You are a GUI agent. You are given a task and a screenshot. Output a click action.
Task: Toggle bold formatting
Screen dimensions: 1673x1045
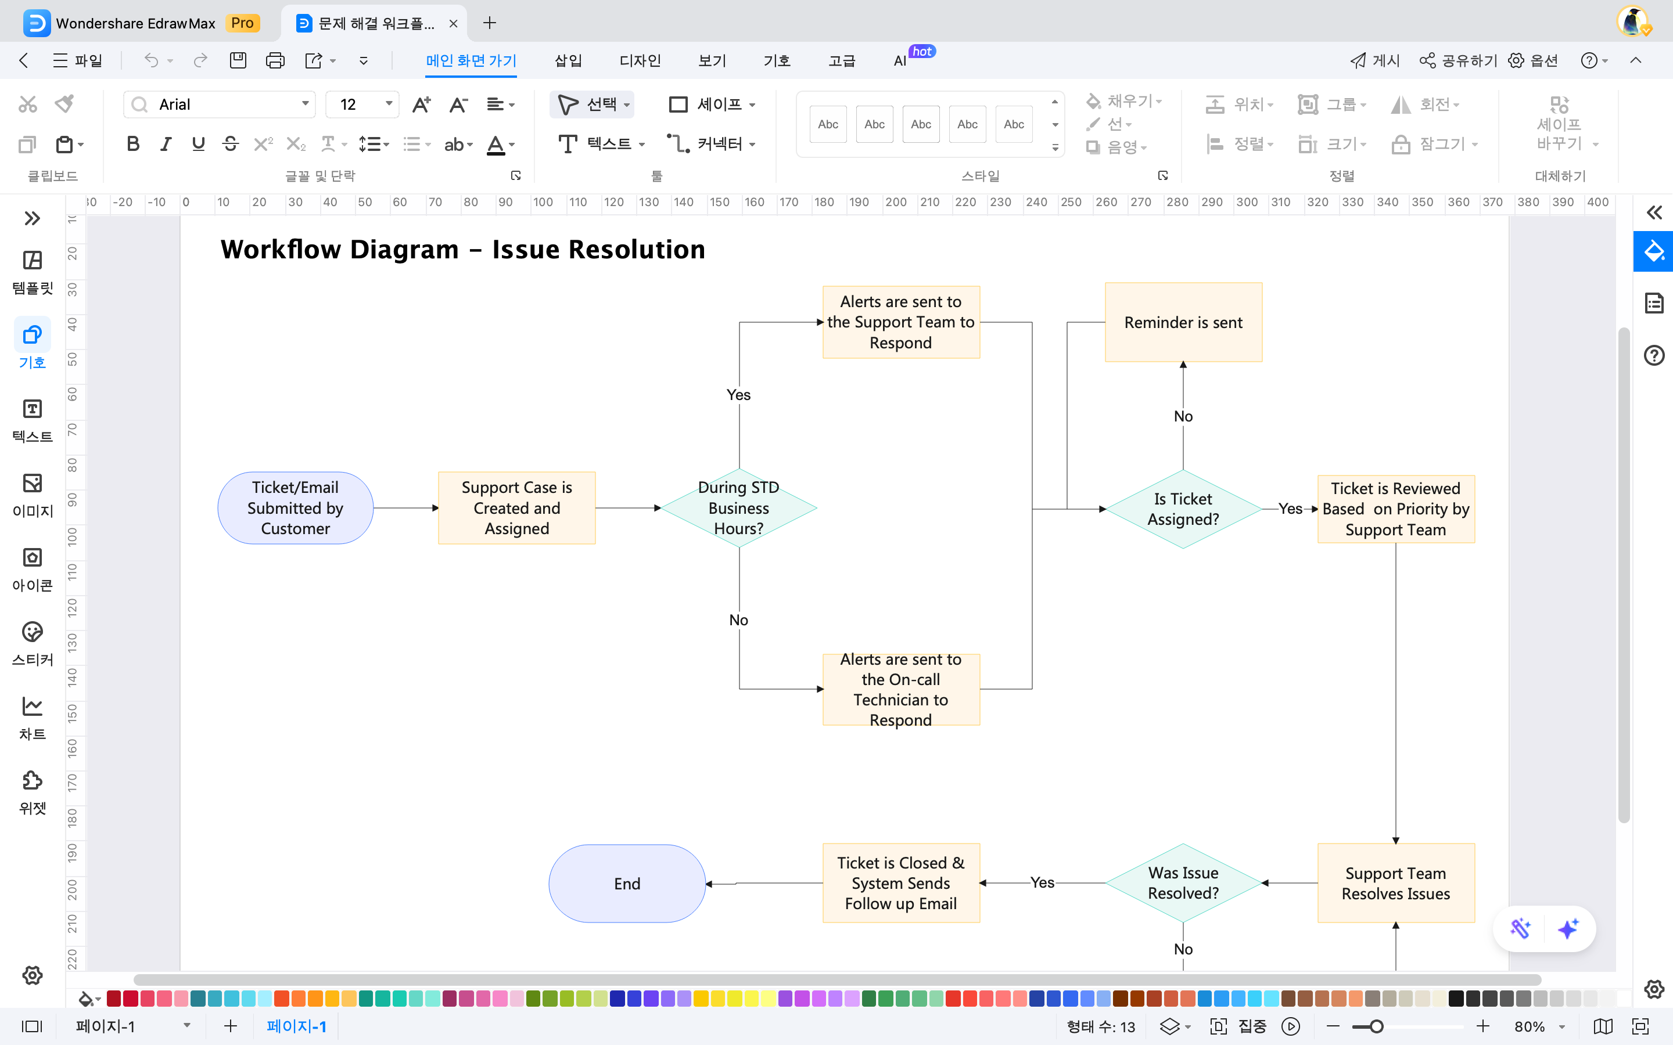point(132,144)
